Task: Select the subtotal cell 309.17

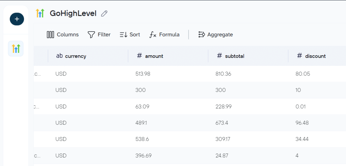Action: tap(222, 139)
